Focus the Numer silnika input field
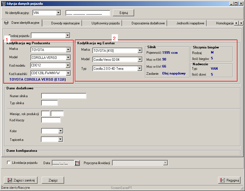245x191 pixels. 64,96
